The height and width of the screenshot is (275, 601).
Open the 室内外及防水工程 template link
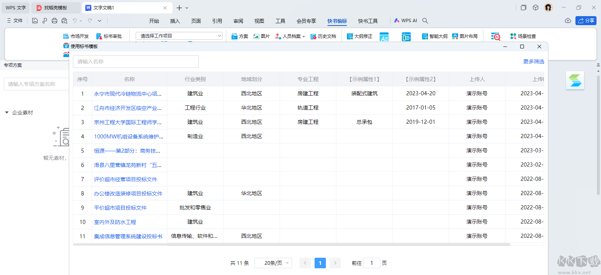pos(115,222)
